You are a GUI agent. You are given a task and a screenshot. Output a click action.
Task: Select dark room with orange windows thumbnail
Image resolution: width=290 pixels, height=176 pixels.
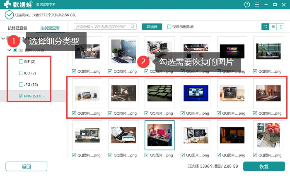[232, 135]
